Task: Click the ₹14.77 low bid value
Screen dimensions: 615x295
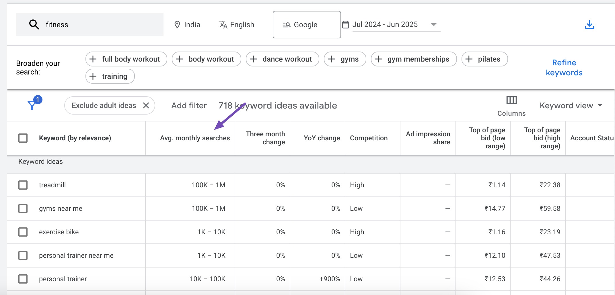Action: (x=495, y=209)
